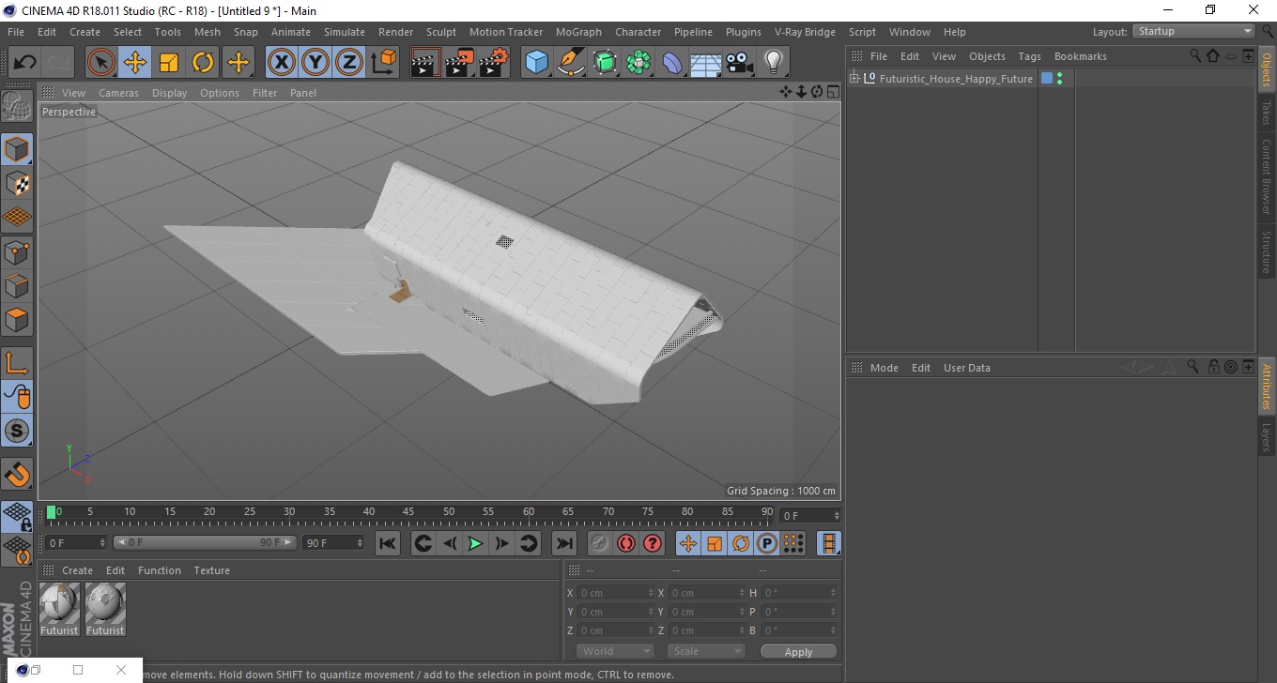Switch to the Takes side tab
1277x683 pixels.
1267,113
